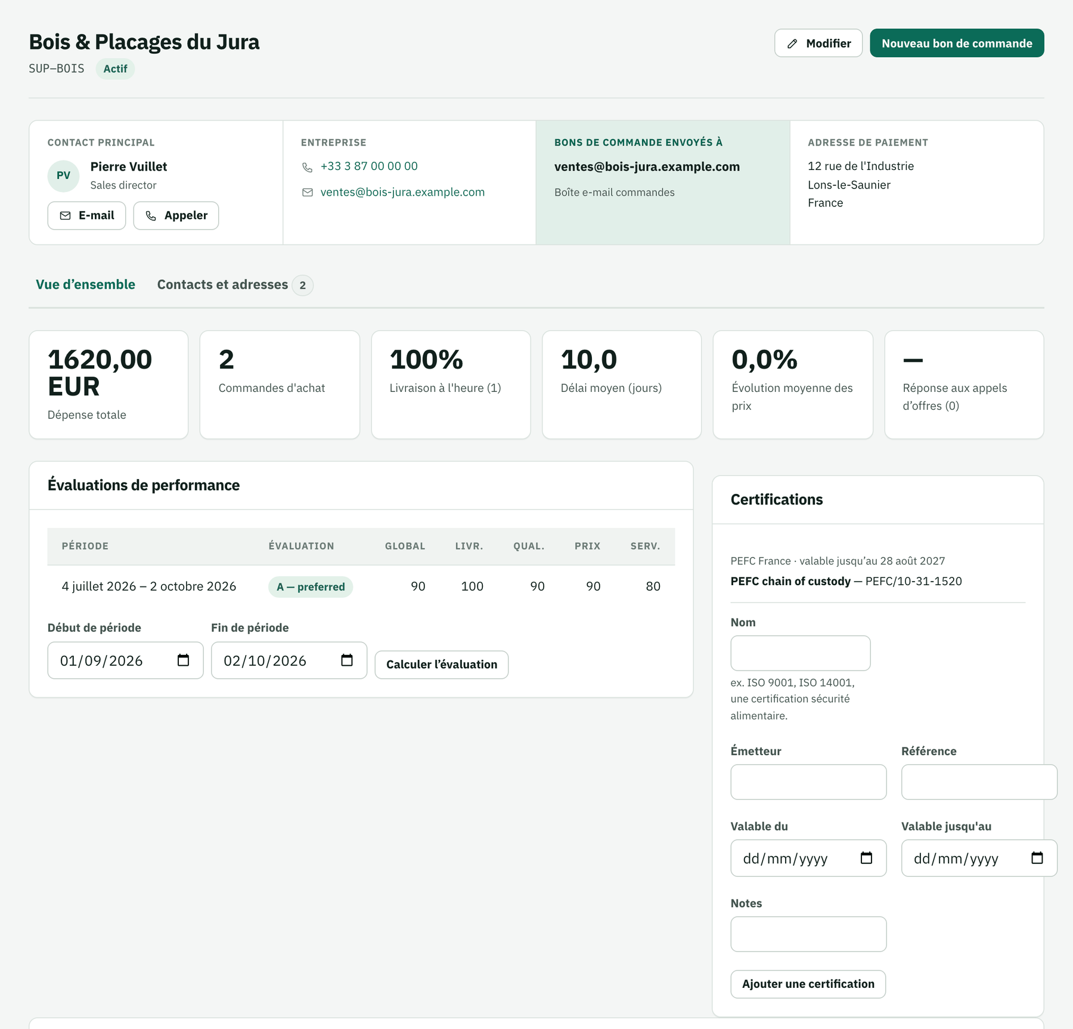1073x1029 pixels.
Task: Click the envelope icon in E-mail button
Action: (66, 215)
